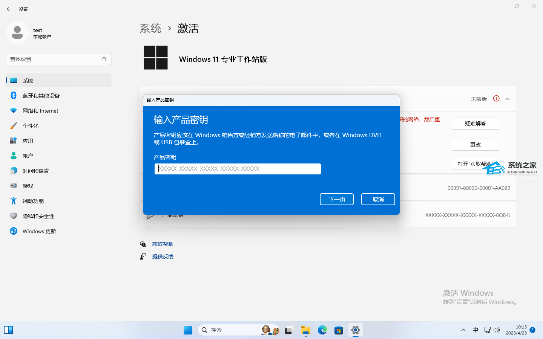This screenshot has height=339, width=543.
Task: Switch the 中 input method indicator
Action: tap(475, 330)
